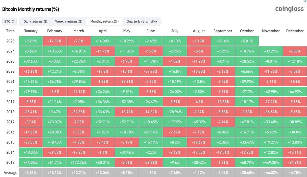The image size is (307, 177).
Task: Click the 2020 December +46.92% cell
Action: pos(295,92)
